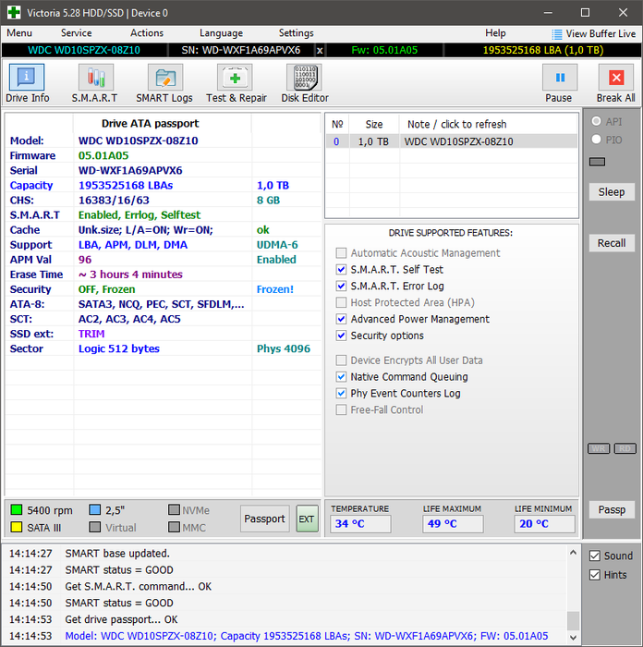643x647 pixels.
Task: Click the APM Val value 96
Action: [x=85, y=260]
